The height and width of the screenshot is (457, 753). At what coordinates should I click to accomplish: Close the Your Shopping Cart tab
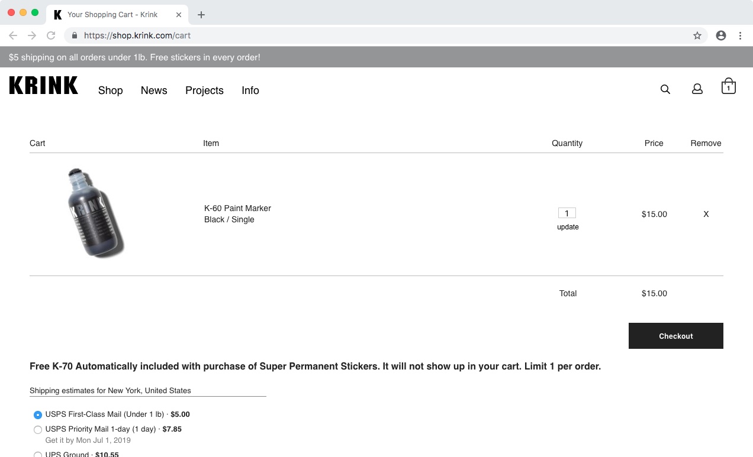coord(179,15)
